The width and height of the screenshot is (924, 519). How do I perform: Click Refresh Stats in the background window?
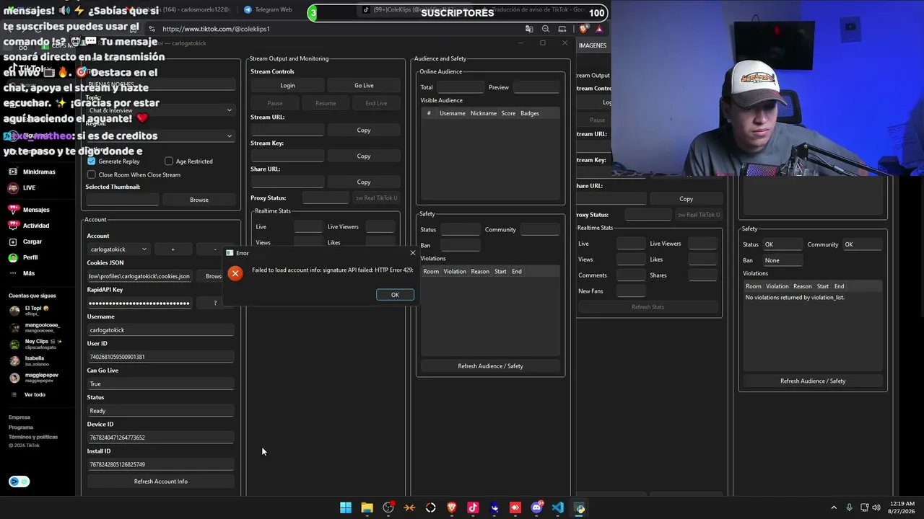(648, 307)
